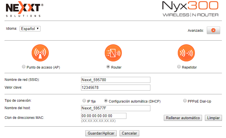Click the Nombre del host field
The height and width of the screenshot is (138, 226).
coord(116,108)
